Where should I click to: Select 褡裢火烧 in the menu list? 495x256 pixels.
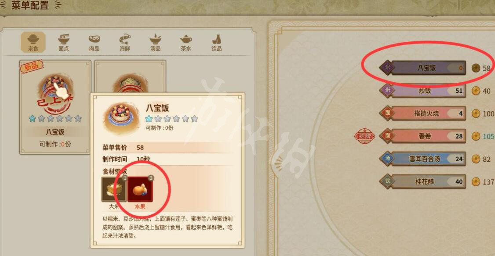(x=423, y=114)
